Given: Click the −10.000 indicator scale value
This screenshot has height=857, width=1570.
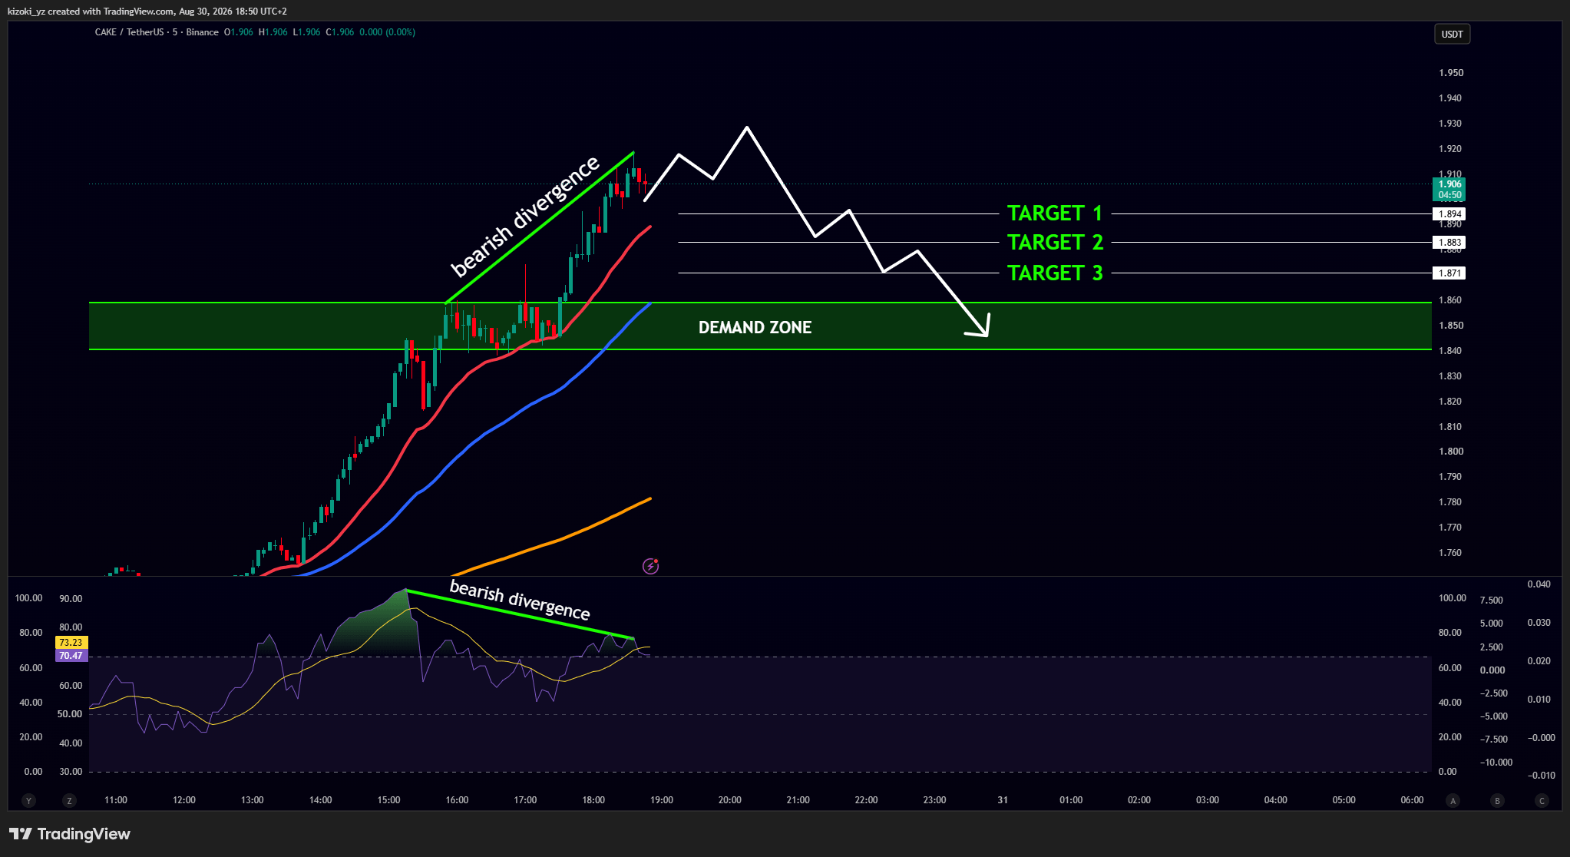Looking at the screenshot, I should tap(1496, 763).
